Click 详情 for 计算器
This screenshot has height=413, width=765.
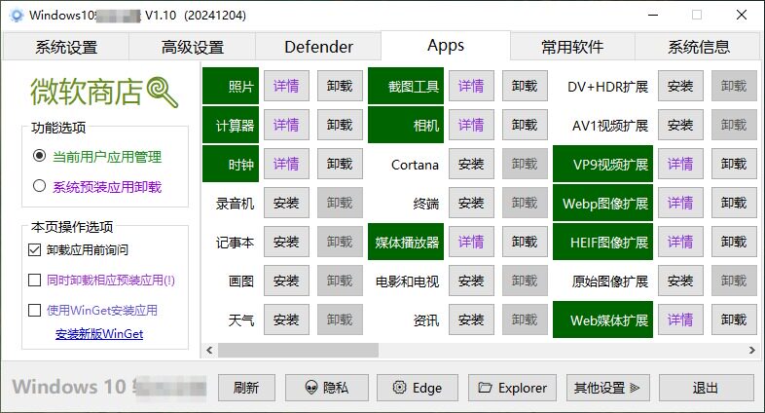tap(286, 125)
